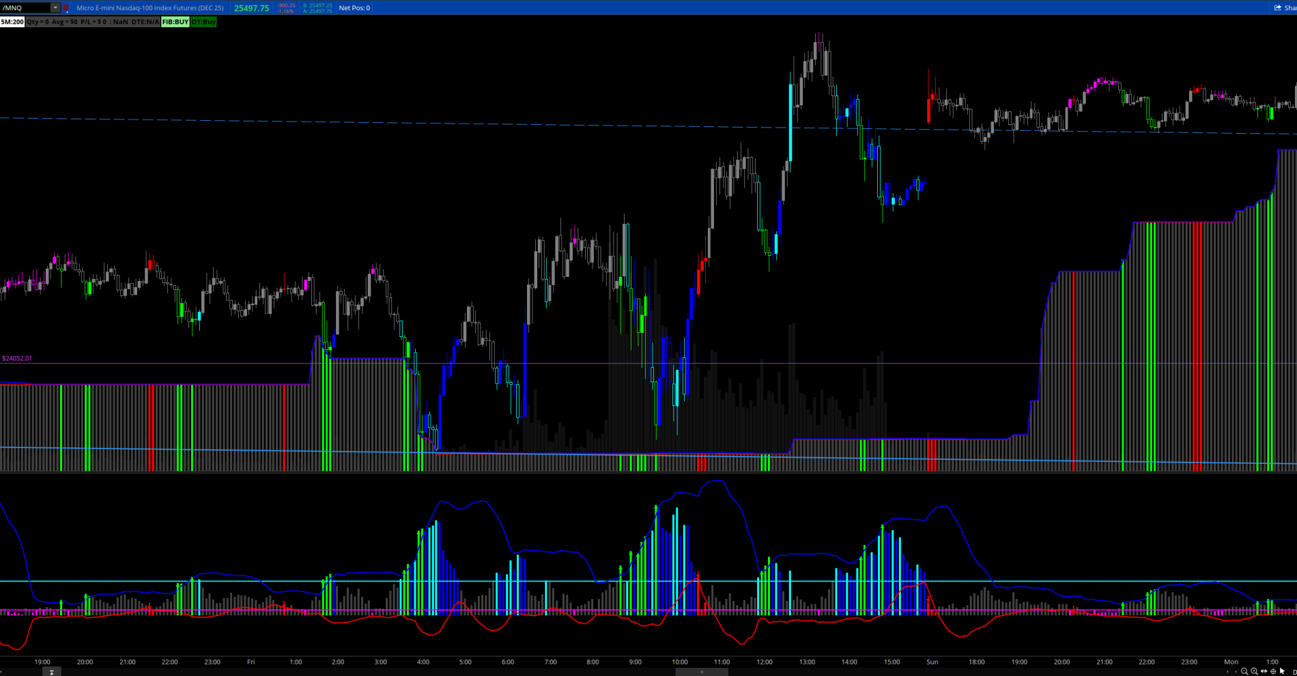This screenshot has width=1297, height=676.
Task: Select the crosshair pan tool icon
Action: pyautogui.click(x=1273, y=671)
